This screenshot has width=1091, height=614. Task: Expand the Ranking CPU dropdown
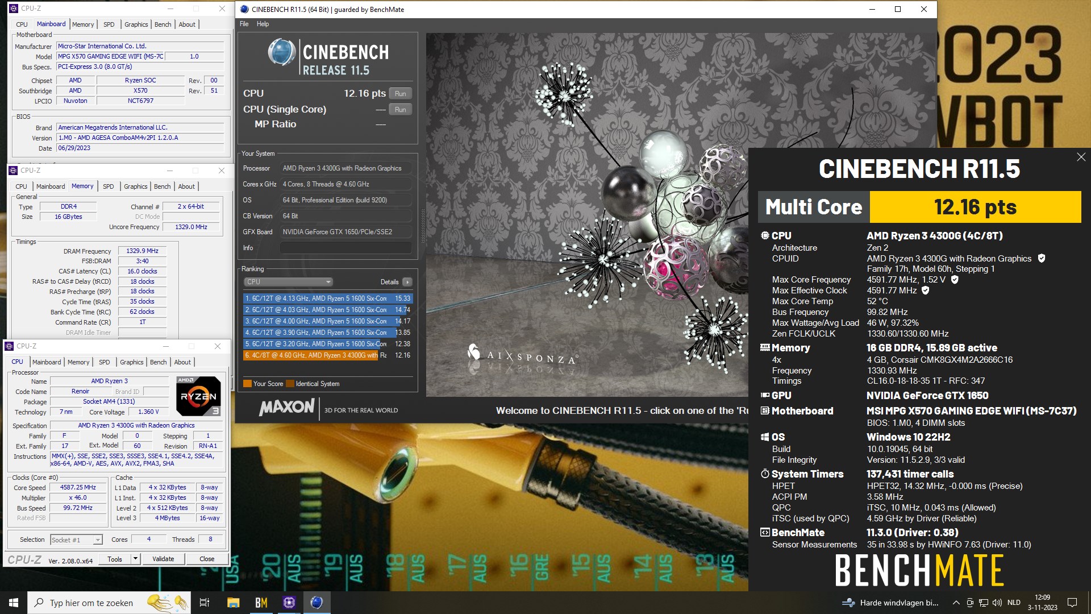tap(288, 282)
